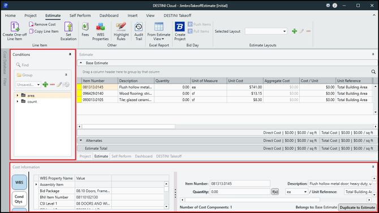This screenshot has width=379, height=213.
Task: Open the settings gear in title bar
Action: click(x=328, y=5)
